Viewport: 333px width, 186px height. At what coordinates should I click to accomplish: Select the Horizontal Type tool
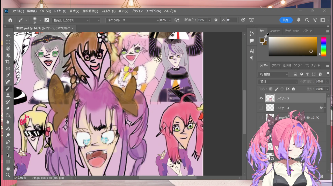point(8,149)
